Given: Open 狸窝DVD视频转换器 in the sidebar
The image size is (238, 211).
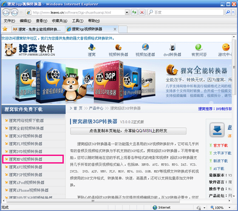Looking at the screenshot, I should (x=25, y=151).
